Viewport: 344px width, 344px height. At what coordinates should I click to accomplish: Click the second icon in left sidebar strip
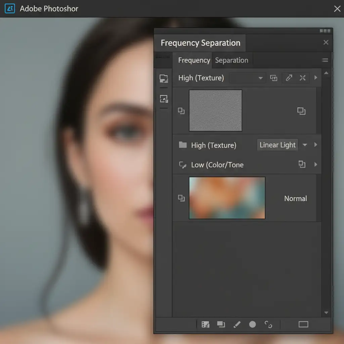pyautogui.click(x=164, y=98)
